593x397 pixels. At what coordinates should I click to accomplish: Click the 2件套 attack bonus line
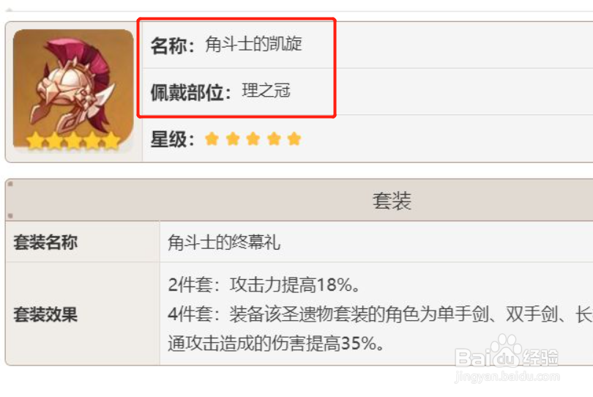(264, 285)
